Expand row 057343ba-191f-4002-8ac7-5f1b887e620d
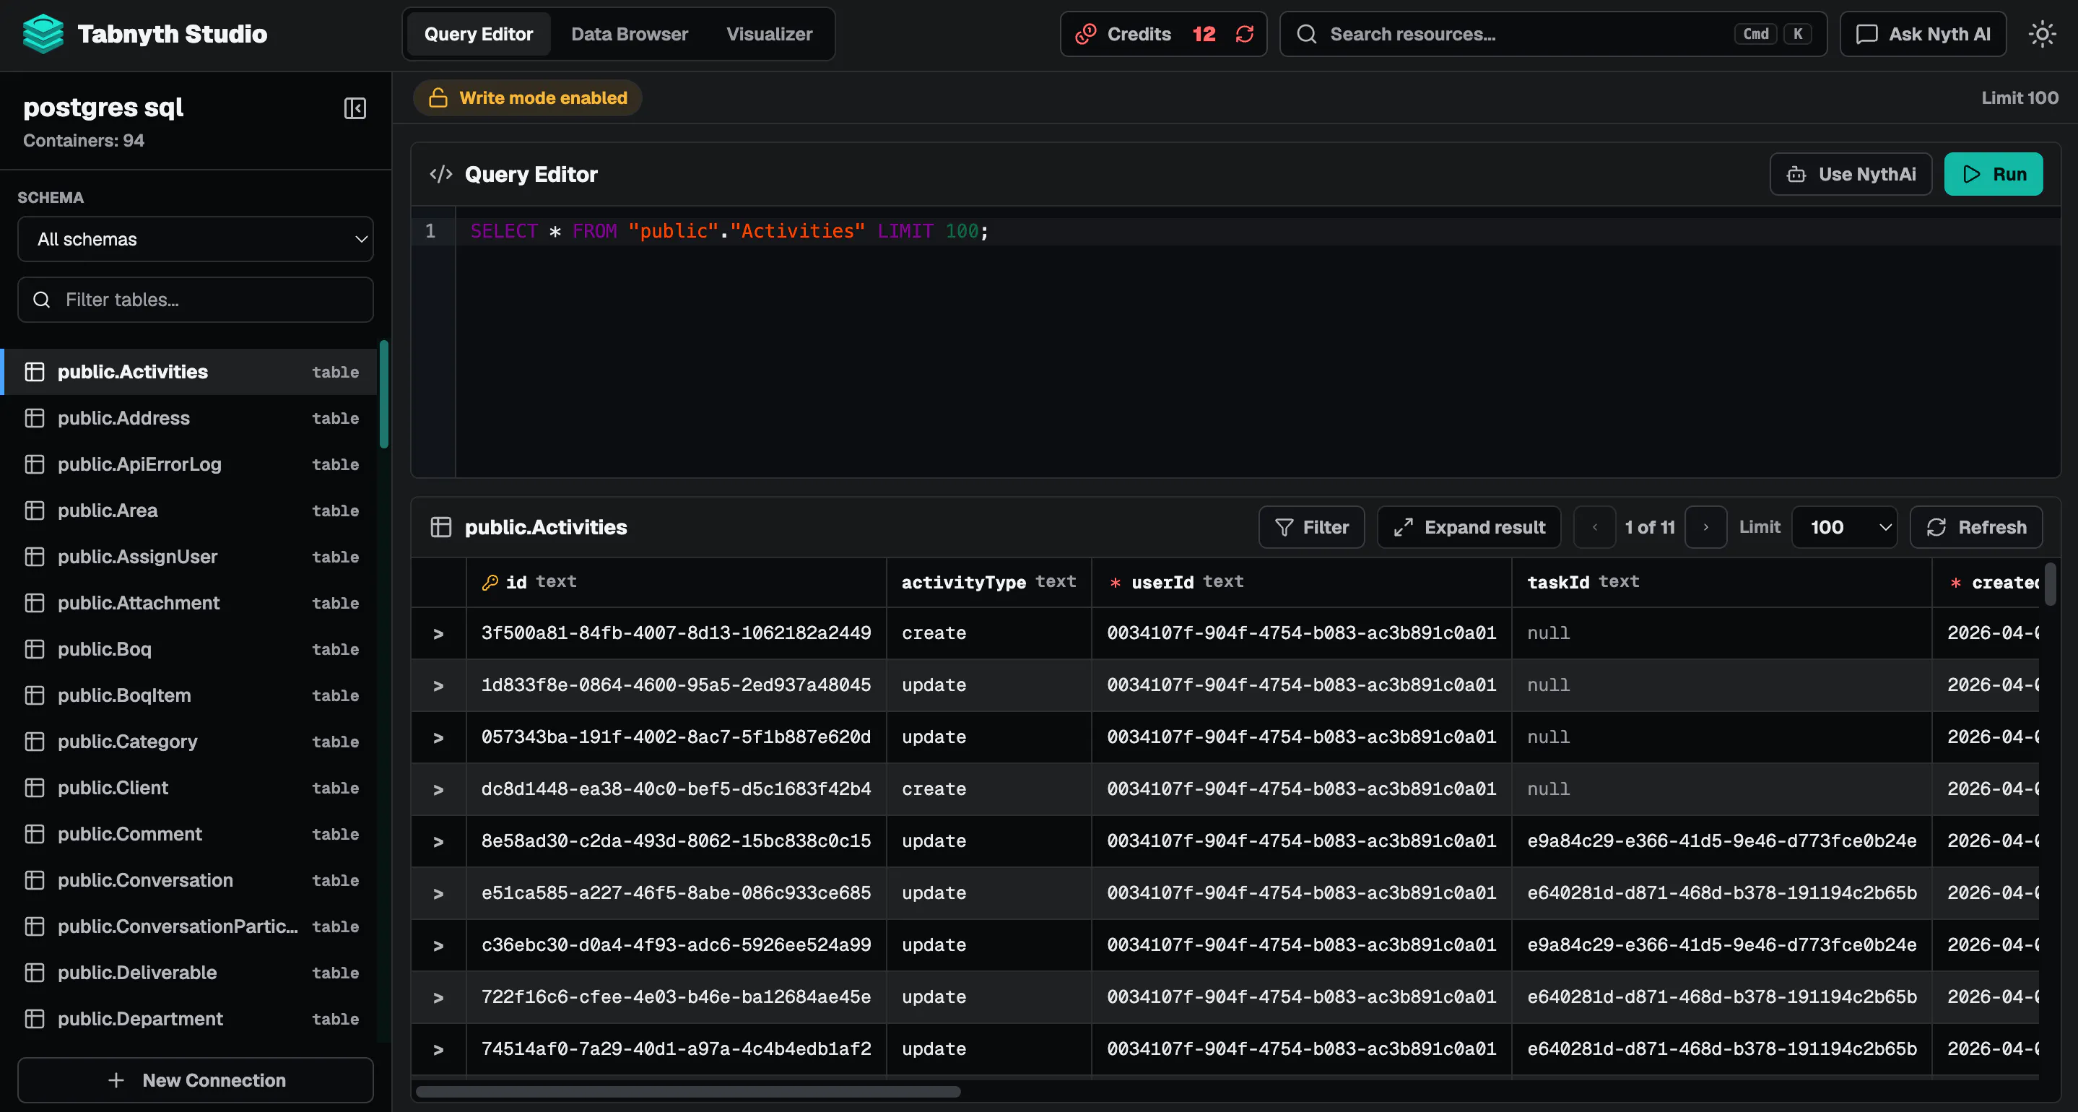This screenshot has width=2078, height=1112. tap(438, 737)
